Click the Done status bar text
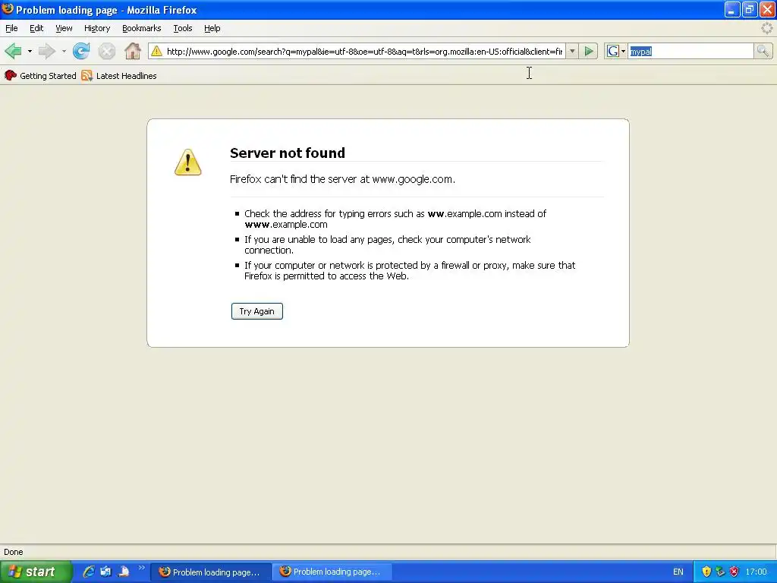The height and width of the screenshot is (583, 777). [14, 552]
